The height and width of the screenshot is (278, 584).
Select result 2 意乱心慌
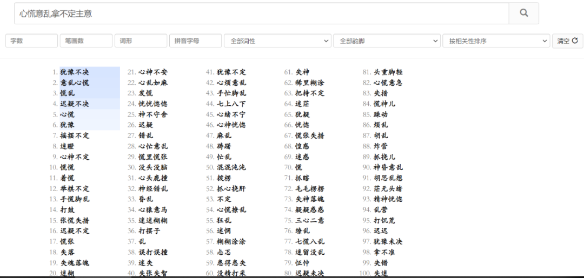75,83
